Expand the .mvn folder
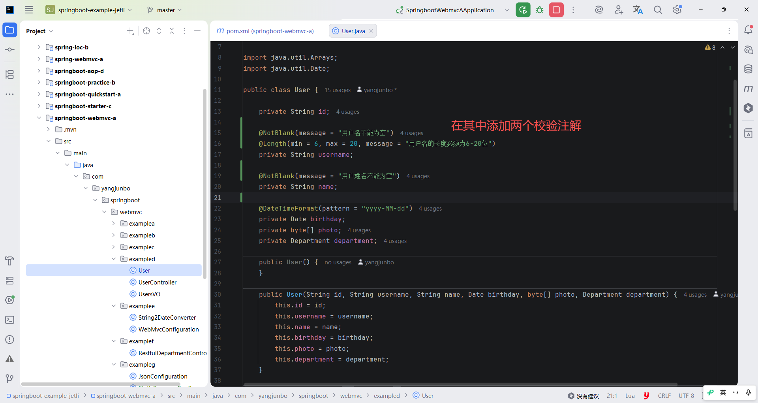The image size is (758, 403). click(x=48, y=129)
